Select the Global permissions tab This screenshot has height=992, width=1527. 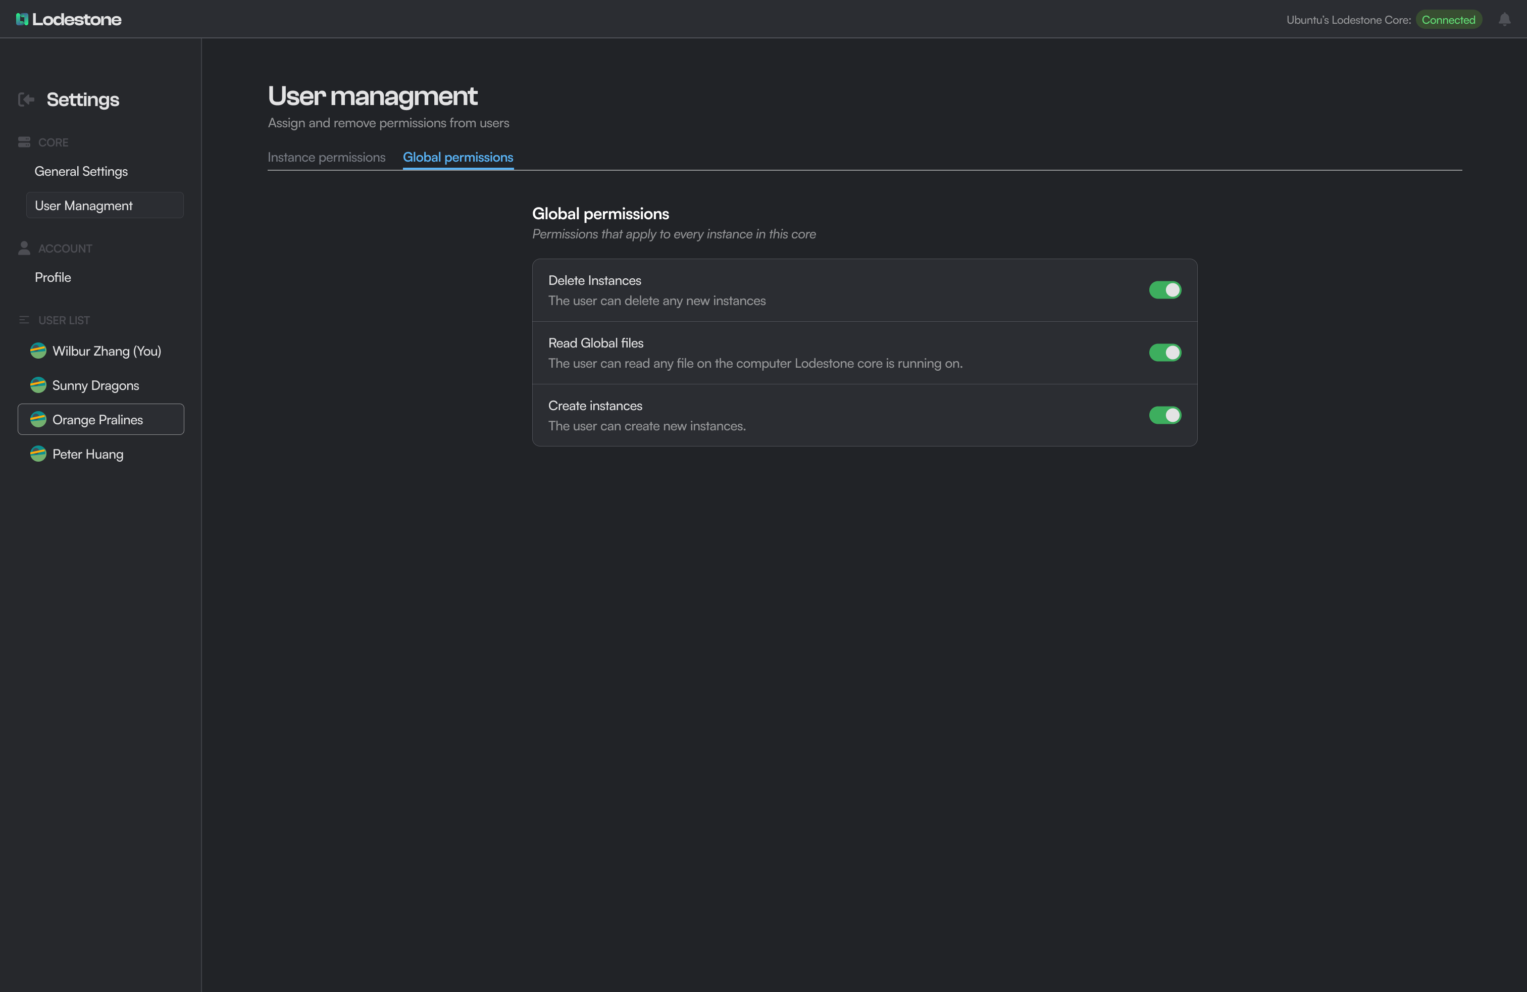(x=457, y=157)
